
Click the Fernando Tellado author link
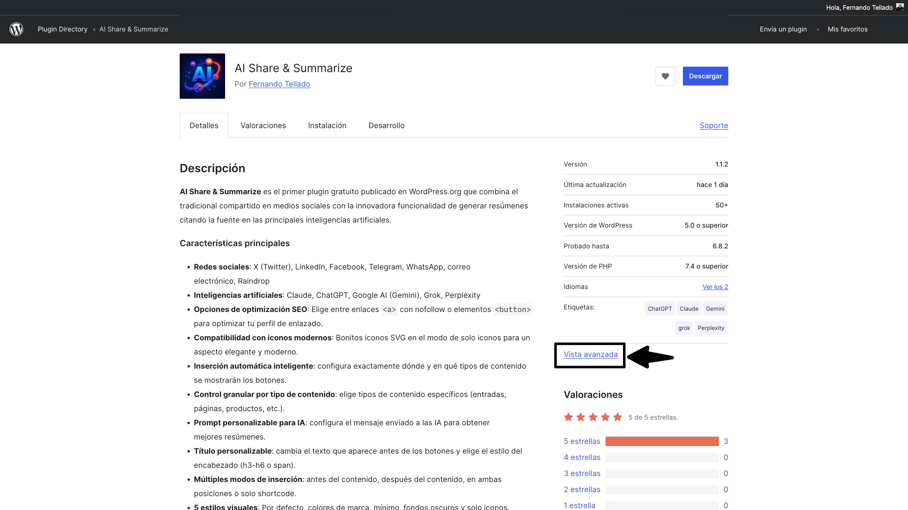click(x=279, y=84)
